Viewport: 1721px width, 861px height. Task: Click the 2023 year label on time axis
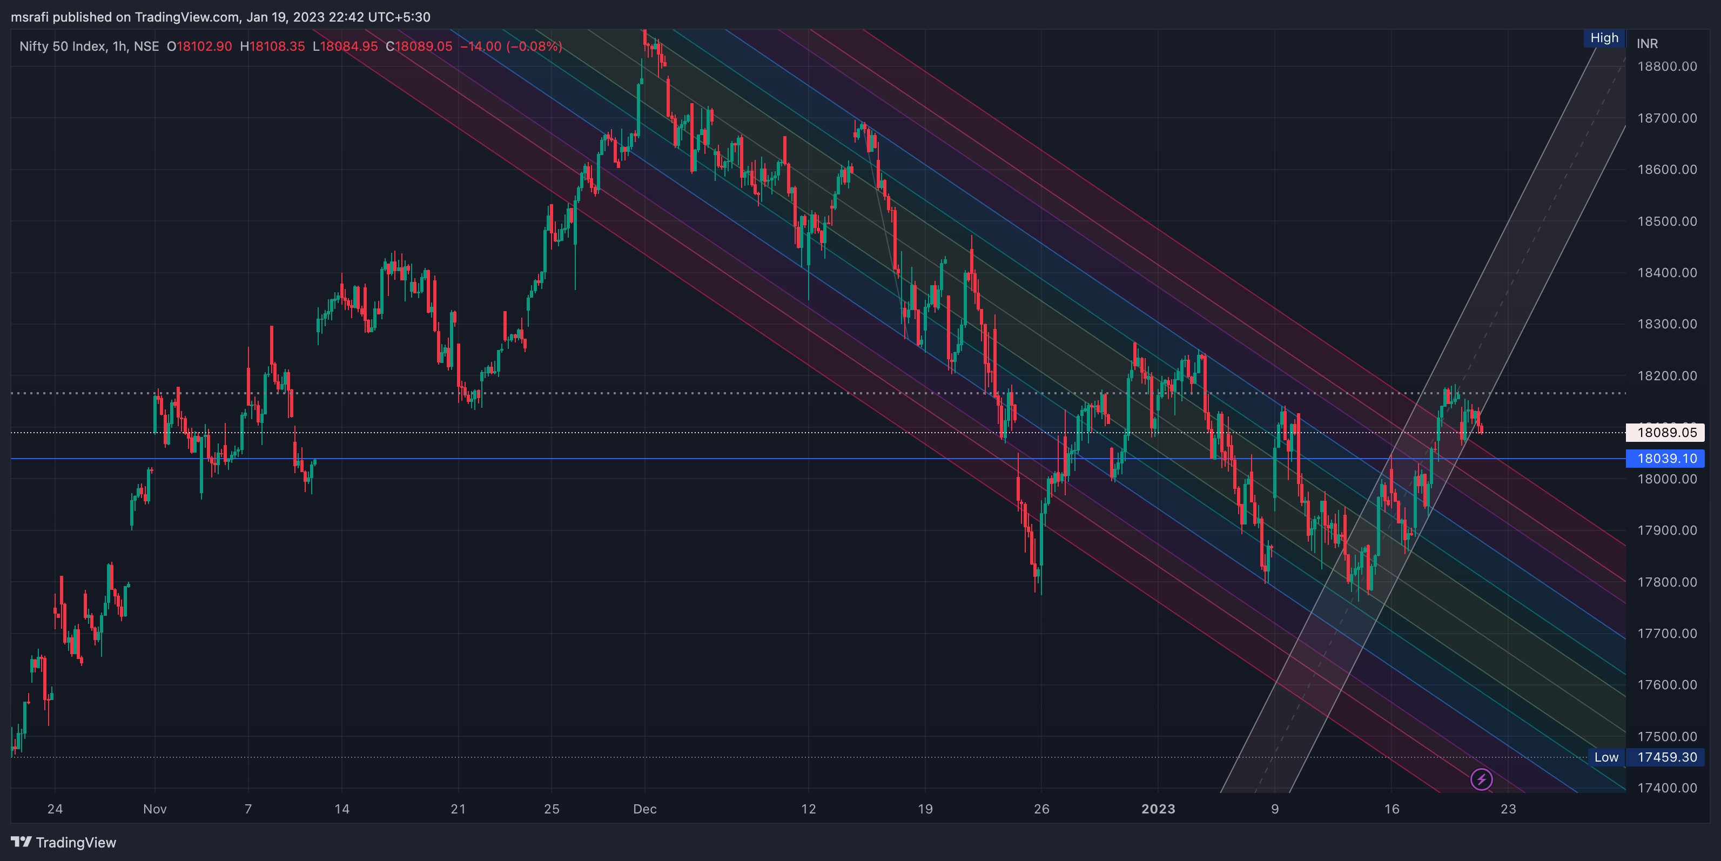(x=1158, y=809)
